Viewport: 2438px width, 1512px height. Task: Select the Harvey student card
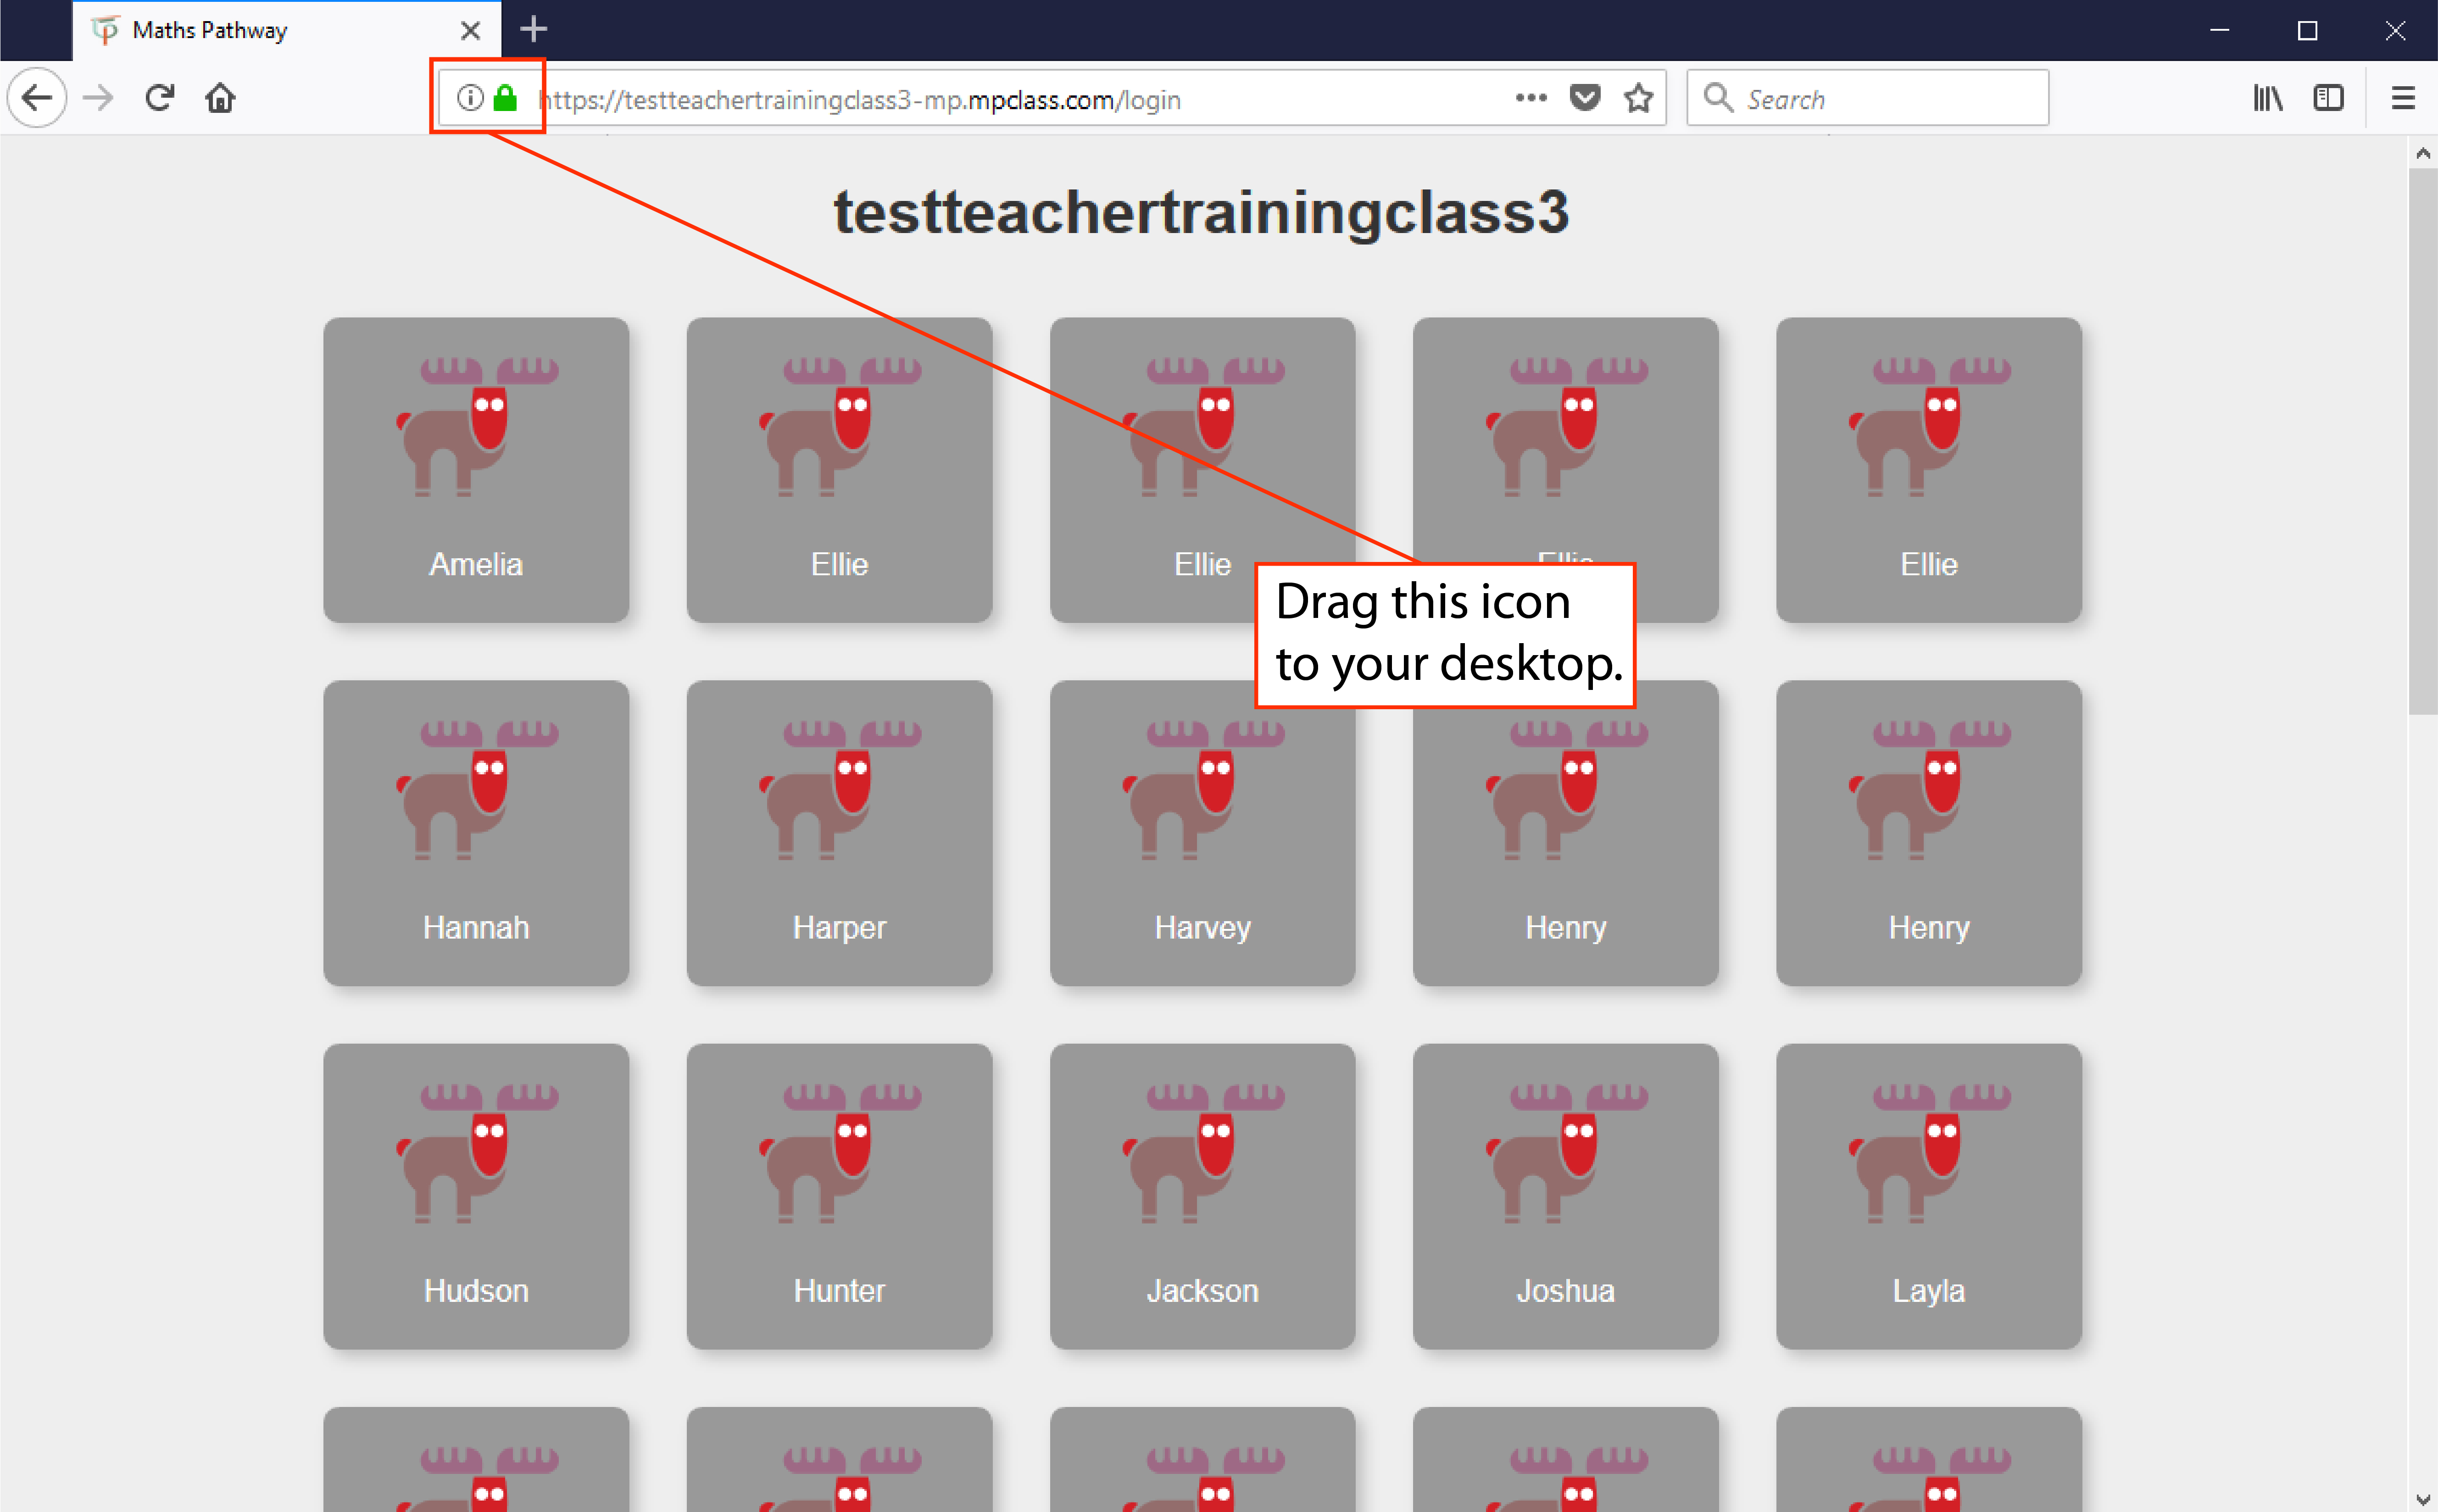1202,833
